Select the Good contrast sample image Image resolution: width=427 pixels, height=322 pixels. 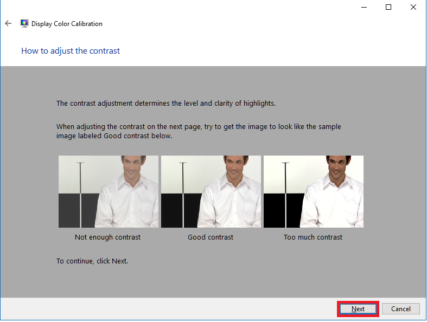pyautogui.click(x=211, y=191)
